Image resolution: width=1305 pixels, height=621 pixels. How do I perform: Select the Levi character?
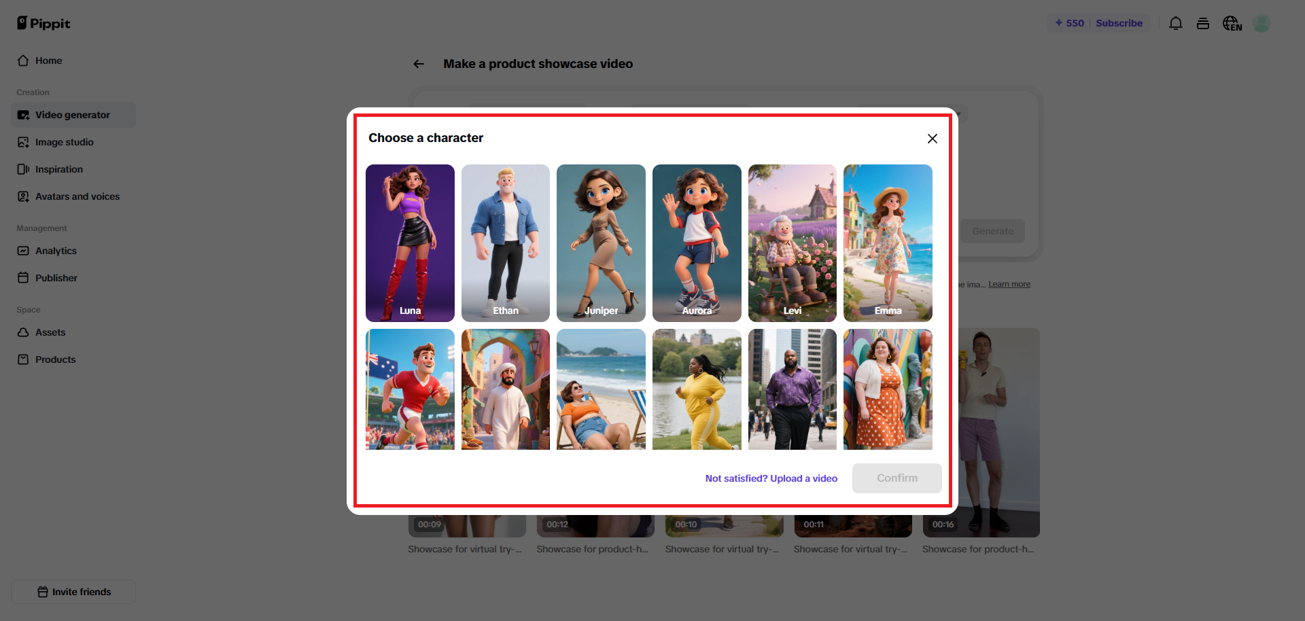point(792,243)
